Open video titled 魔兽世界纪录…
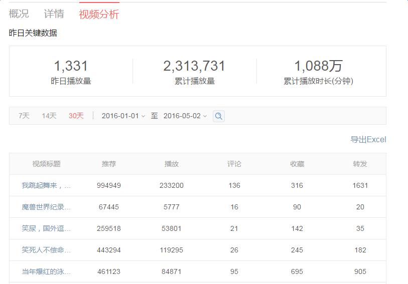 coord(46,207)
